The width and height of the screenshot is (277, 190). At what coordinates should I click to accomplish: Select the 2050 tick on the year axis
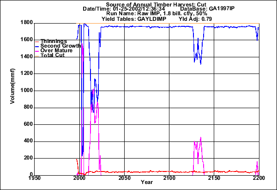pos(124,178)
